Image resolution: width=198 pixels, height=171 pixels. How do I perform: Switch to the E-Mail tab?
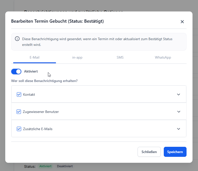click(34, 58)
